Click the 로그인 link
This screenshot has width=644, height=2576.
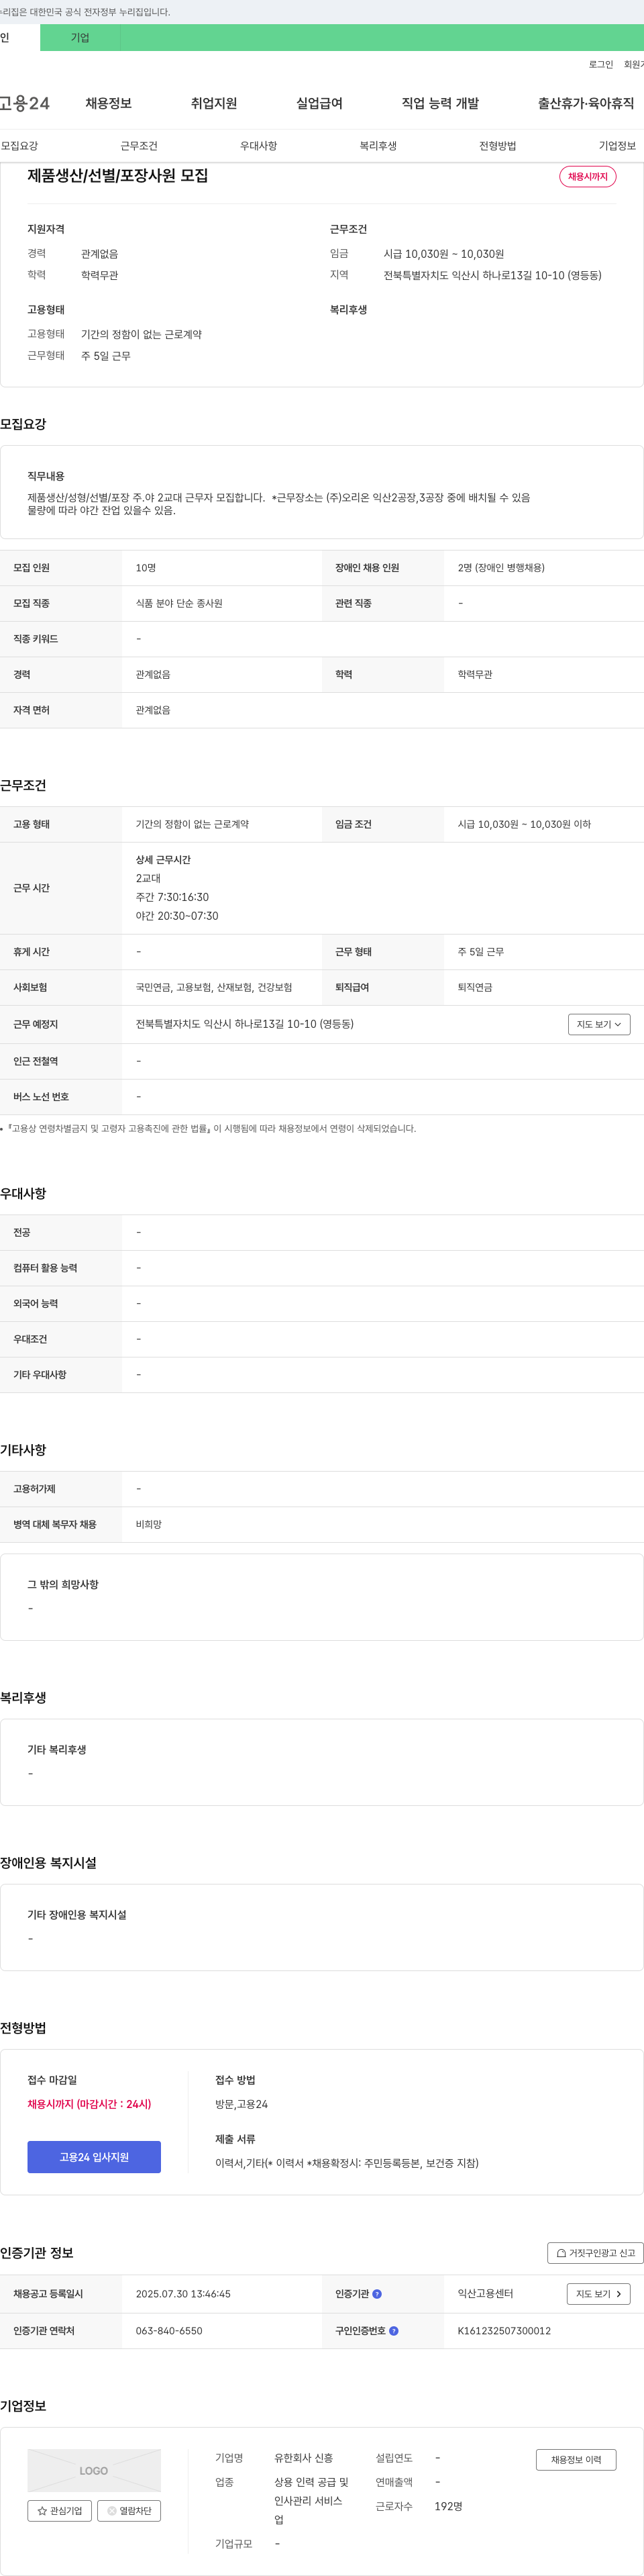click(601, 64)
